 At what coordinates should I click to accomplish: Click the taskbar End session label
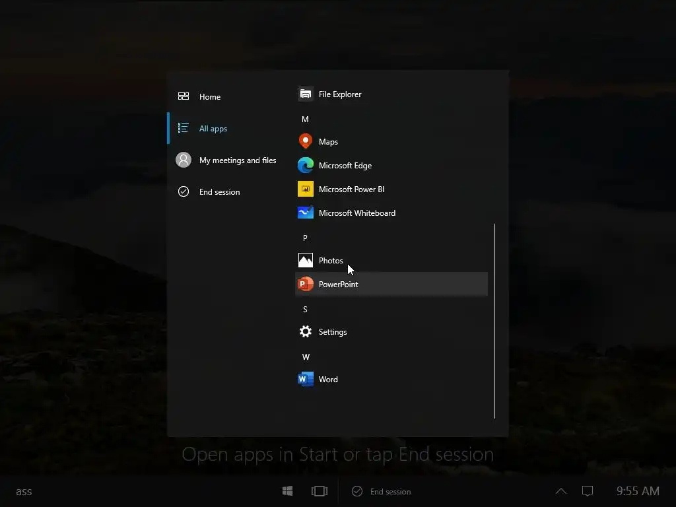click(390, 491)
